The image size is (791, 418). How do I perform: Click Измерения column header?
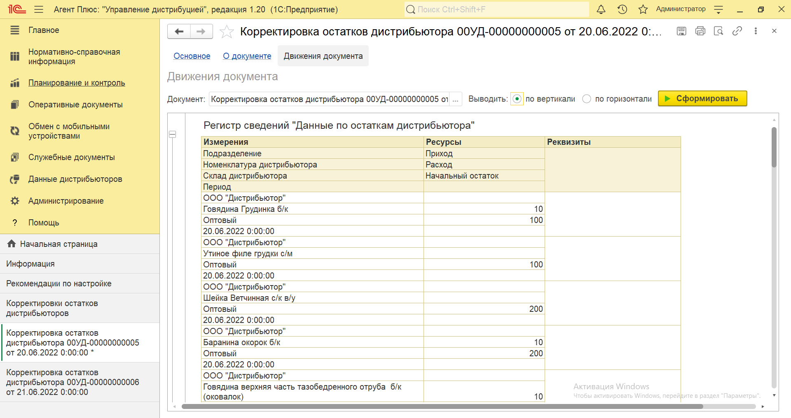(312, 142)
